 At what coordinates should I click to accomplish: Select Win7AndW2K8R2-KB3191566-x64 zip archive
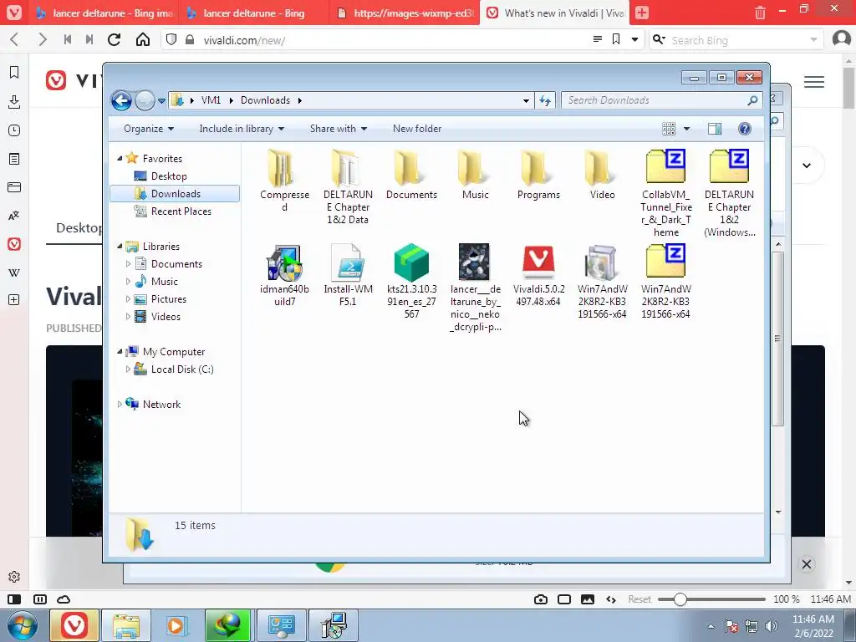[666, 281]
